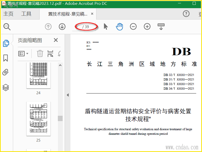
Task: Click text DB 31/T XXXXX—2021
Action: pyautogui.click(x=179, y=80)
